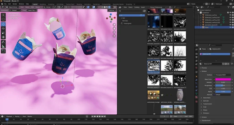234x125 pixels.
Task: Open the Texture properties checker tab
Action: (196, 101)
